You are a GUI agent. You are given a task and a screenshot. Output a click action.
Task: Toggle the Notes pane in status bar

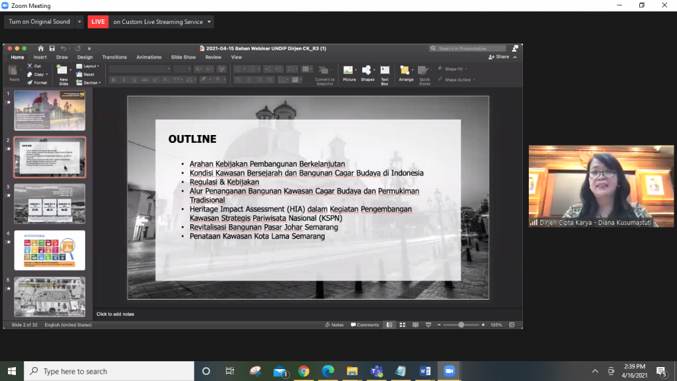click(x=335, y=325)
